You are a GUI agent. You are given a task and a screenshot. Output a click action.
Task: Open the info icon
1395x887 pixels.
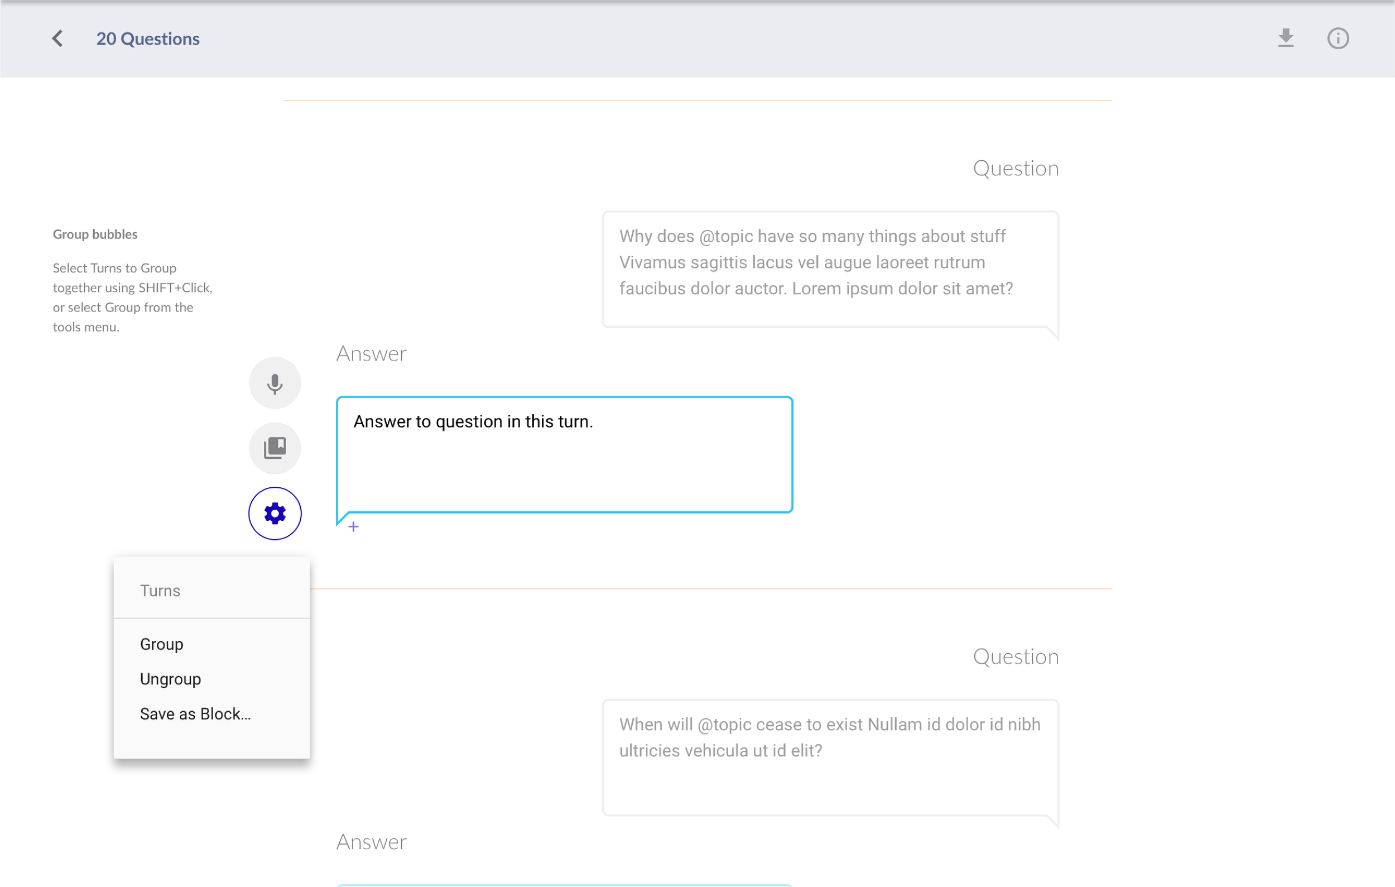1338,39
